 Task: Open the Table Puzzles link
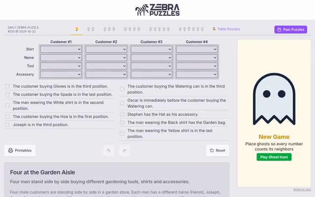click(226, 29)
